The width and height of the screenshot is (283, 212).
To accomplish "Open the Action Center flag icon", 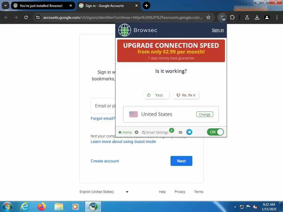I will pos(248,207).
